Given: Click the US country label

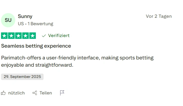Looking at the screenshot, I should [x=21, y=24].
